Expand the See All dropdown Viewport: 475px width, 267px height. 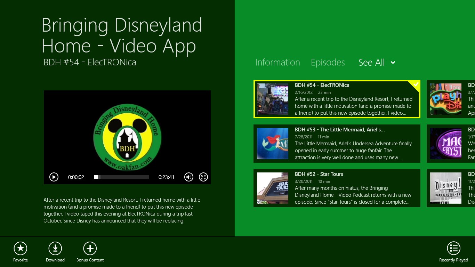tap(377, 63)
